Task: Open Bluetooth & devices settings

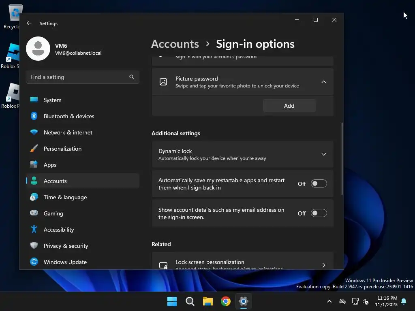Action: [83, 116]
